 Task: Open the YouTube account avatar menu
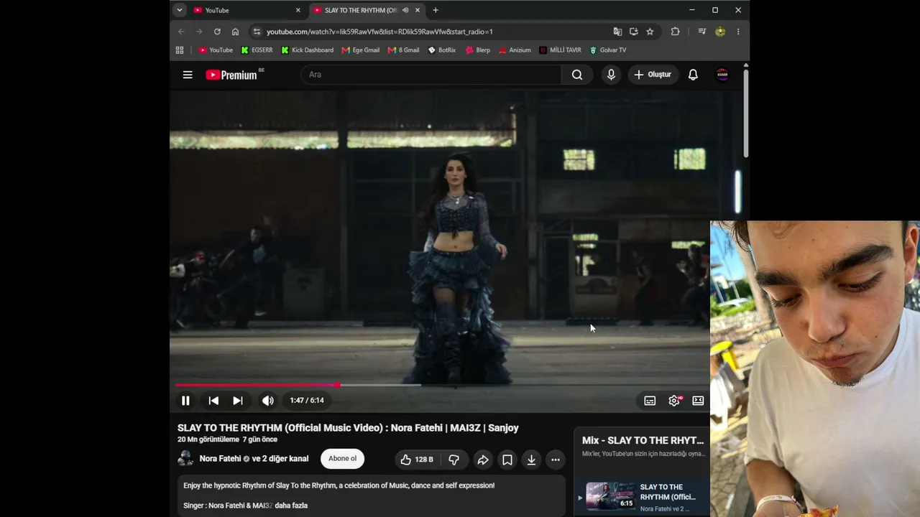click(x=722, y=75)
